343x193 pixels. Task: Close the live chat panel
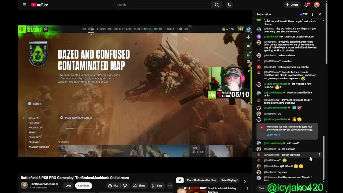(x=320, y=14)
